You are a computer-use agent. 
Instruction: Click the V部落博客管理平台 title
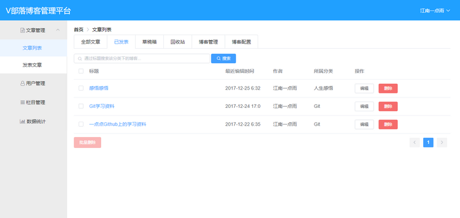pyautogui.click(x=39, y=10)
